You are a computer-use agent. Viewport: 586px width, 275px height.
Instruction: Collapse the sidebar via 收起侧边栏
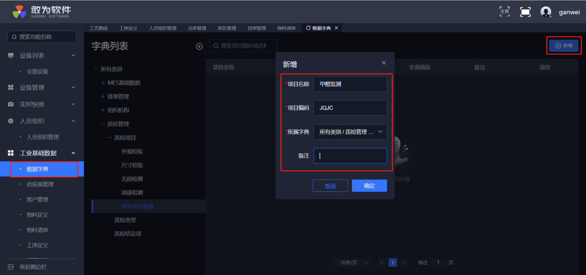28,267
